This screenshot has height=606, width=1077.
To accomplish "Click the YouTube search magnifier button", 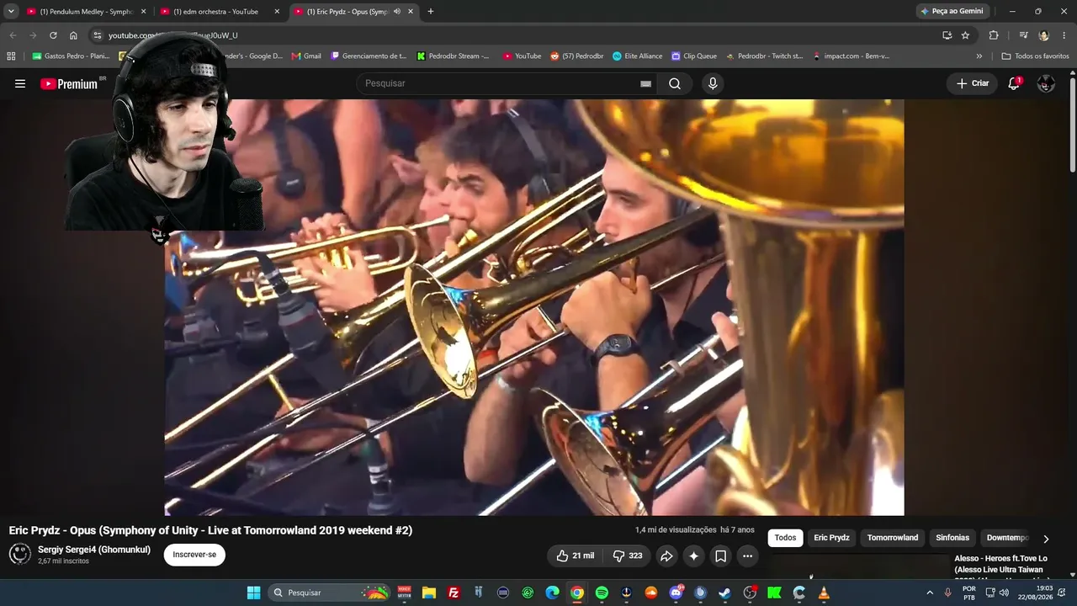I will (675, 83).
